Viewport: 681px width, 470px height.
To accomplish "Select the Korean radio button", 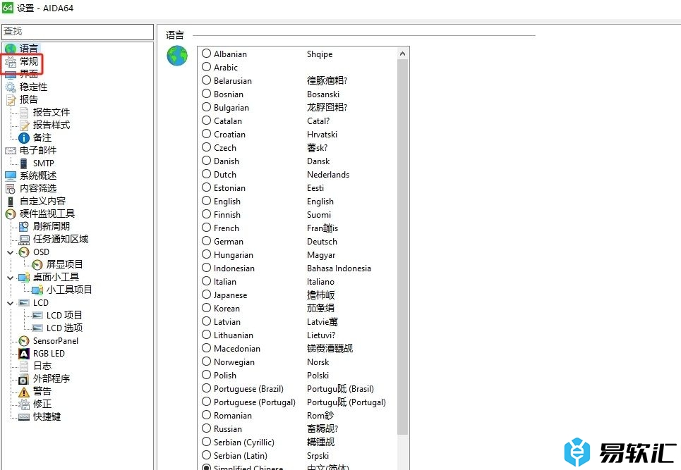I will [x=206, y=308].
